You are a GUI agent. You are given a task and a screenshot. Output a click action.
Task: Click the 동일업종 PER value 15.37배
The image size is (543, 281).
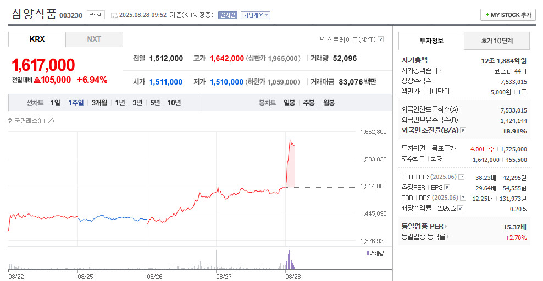(514, 227)
